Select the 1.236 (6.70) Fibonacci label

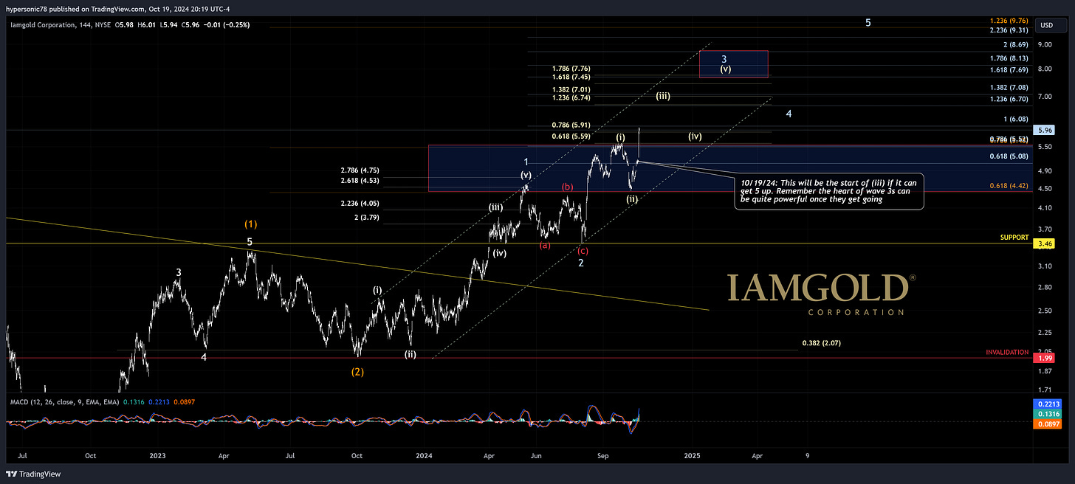[1009, 99]
